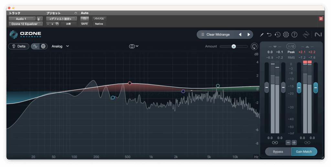Open the stereo channel mode dropdown

(x=133, y=46)
